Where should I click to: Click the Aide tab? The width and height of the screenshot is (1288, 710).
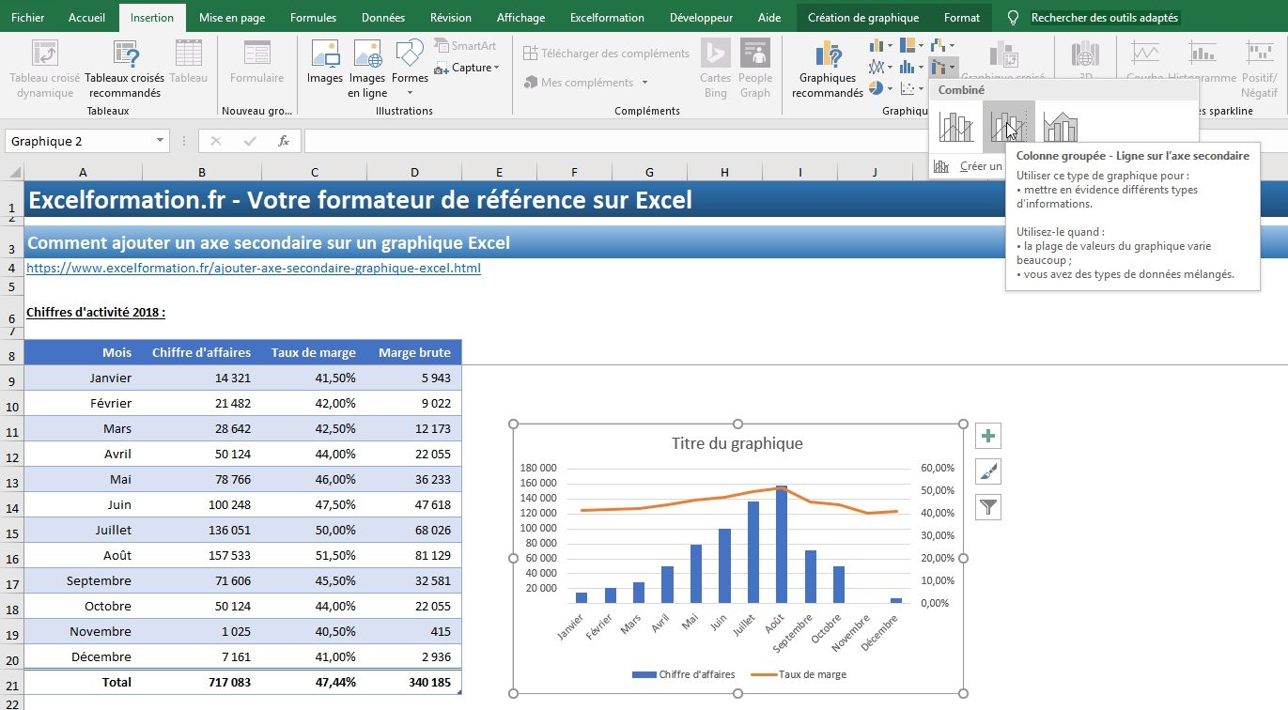click(769, 17)
